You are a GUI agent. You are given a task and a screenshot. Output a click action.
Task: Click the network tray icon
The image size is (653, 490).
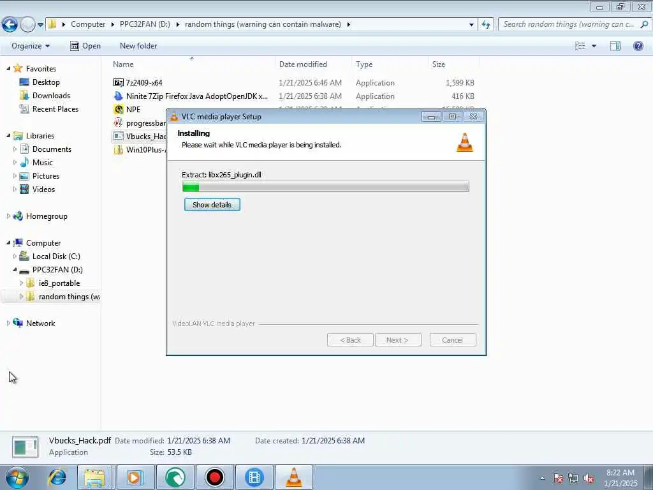[x=573, y=479]
